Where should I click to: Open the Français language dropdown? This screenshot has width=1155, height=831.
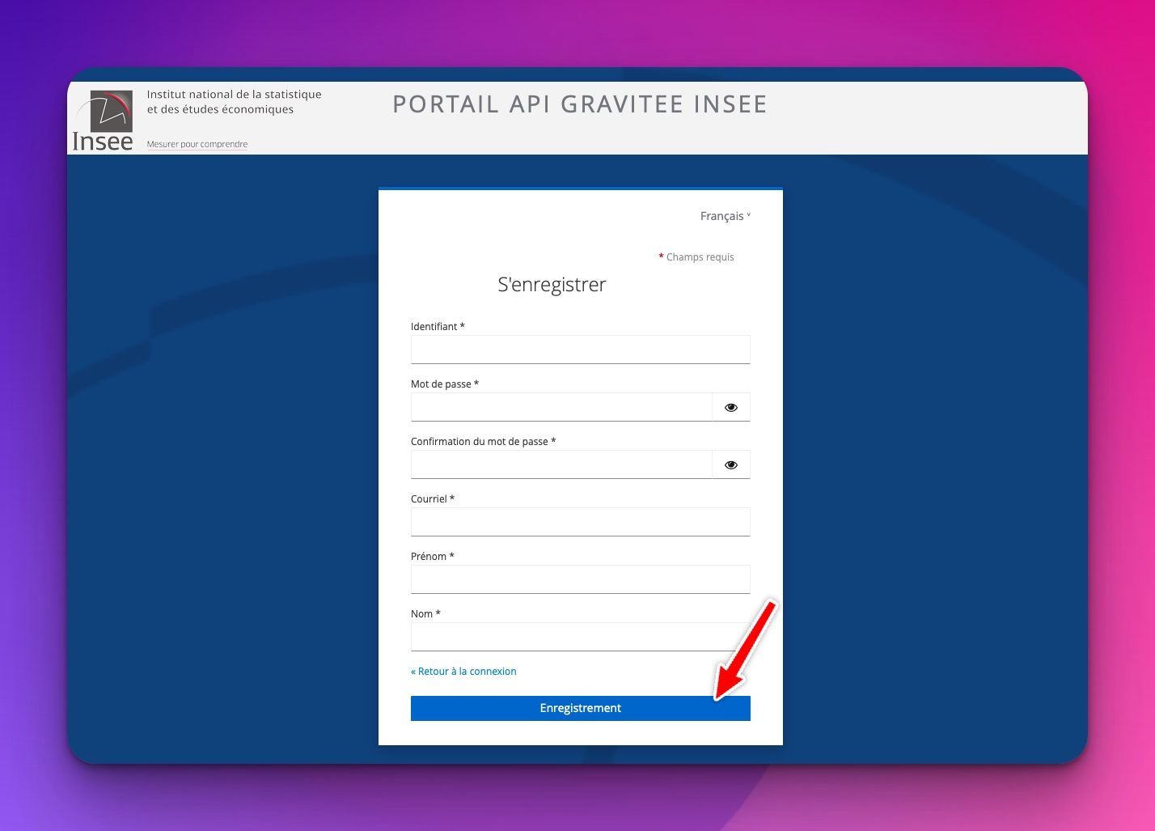click(726, 216)
